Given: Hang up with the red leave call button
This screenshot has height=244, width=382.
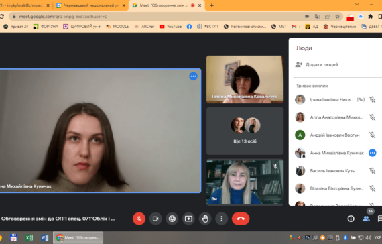Looking at the screenshot, I should coord(241,219).
